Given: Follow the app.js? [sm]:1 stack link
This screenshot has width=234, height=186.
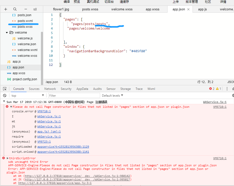Looking at the screenshot, I should (x=49, y=131).
